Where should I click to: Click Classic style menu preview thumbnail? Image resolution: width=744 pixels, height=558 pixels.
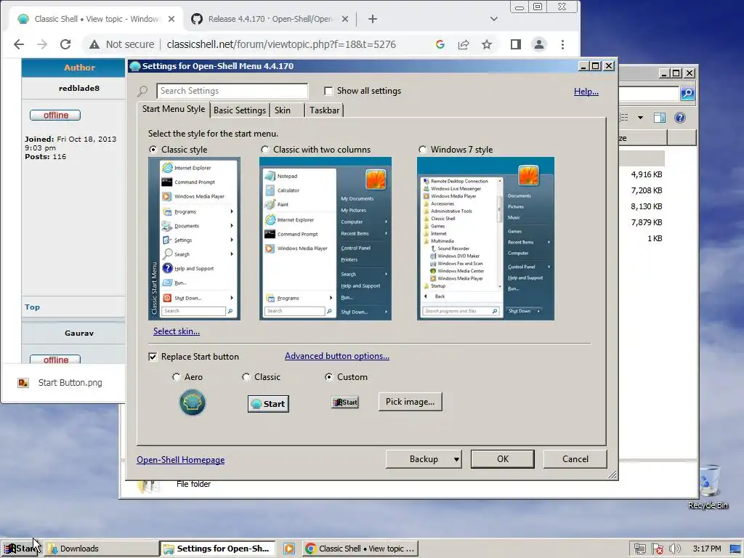pyautogui.click(x=194, y=238)
